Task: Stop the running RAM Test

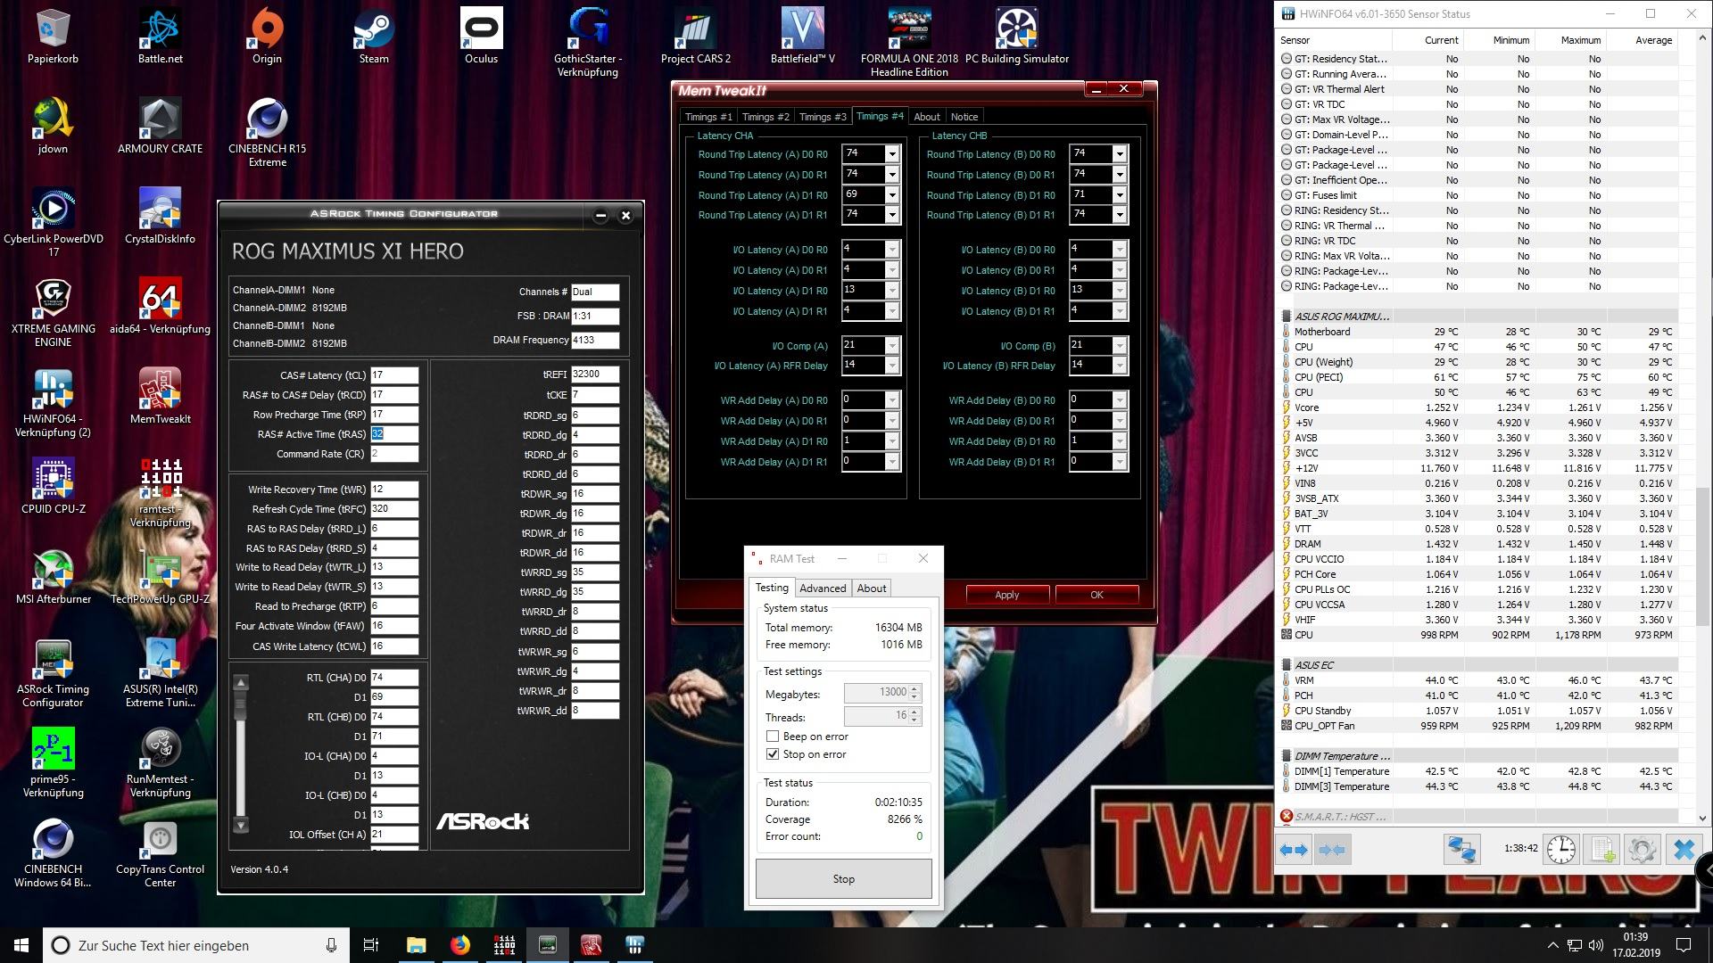Action: (x=844, y=879)
